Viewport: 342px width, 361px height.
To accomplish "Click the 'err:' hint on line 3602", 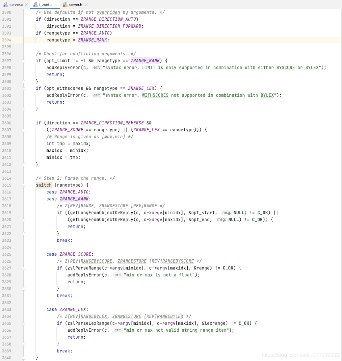I will click(x=97, y=95).
